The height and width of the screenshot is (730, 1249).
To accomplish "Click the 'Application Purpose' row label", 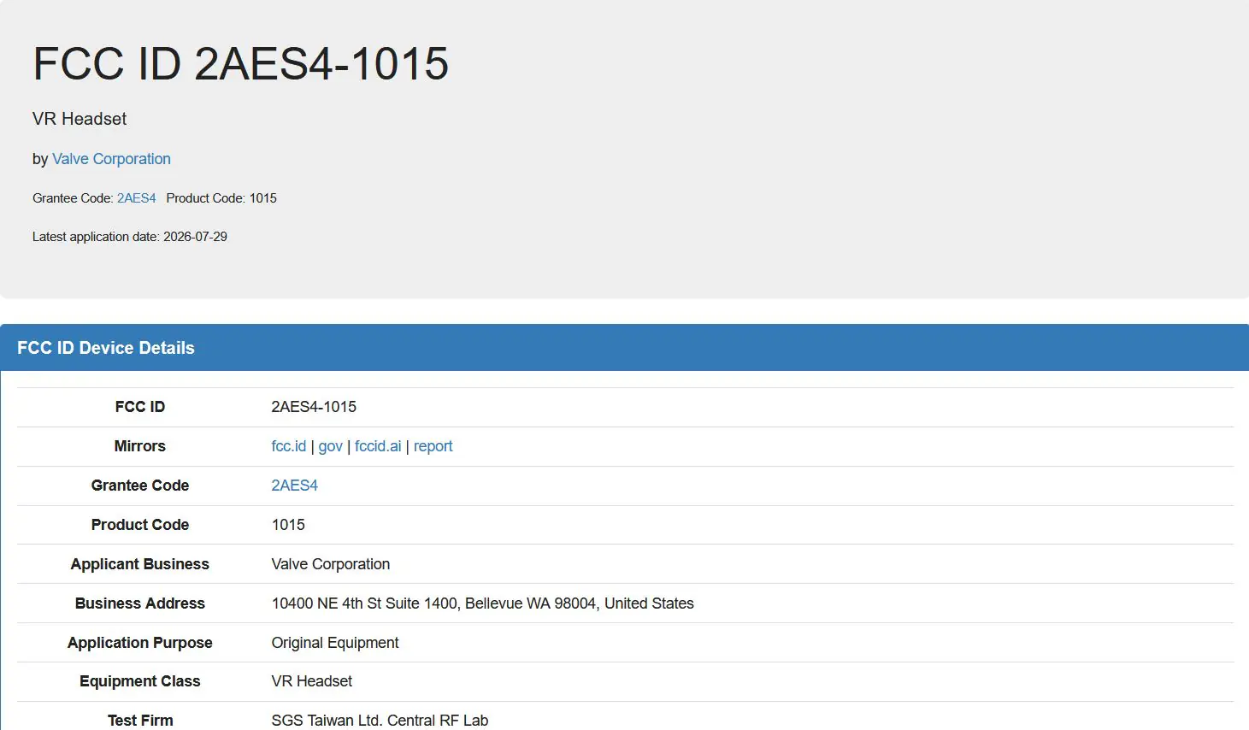I will 140,643.
